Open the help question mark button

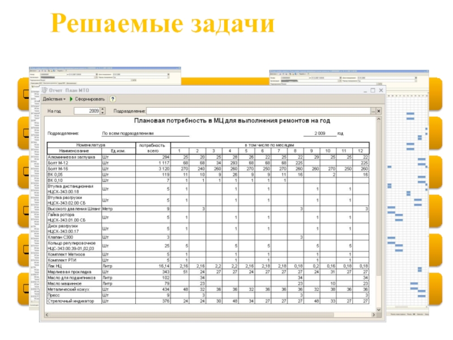click(x=113, y=99)
